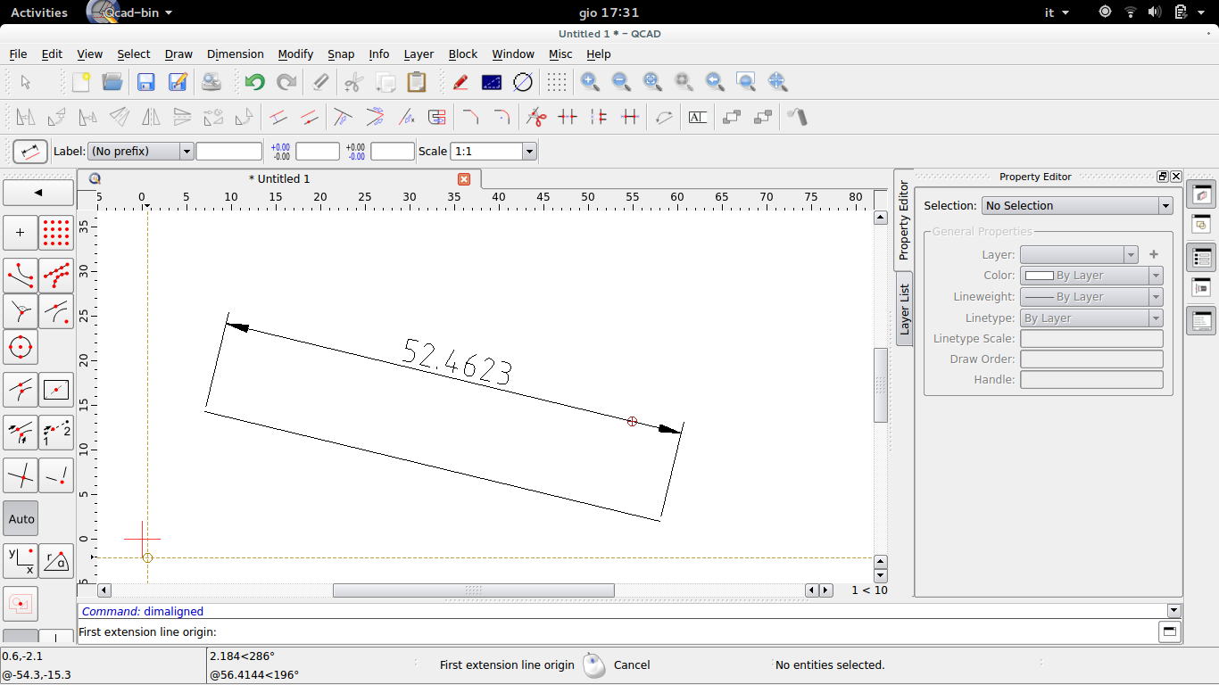Open the Scale 1:1 dropdown
This screenshot has width=1219, height=685.
493,152
